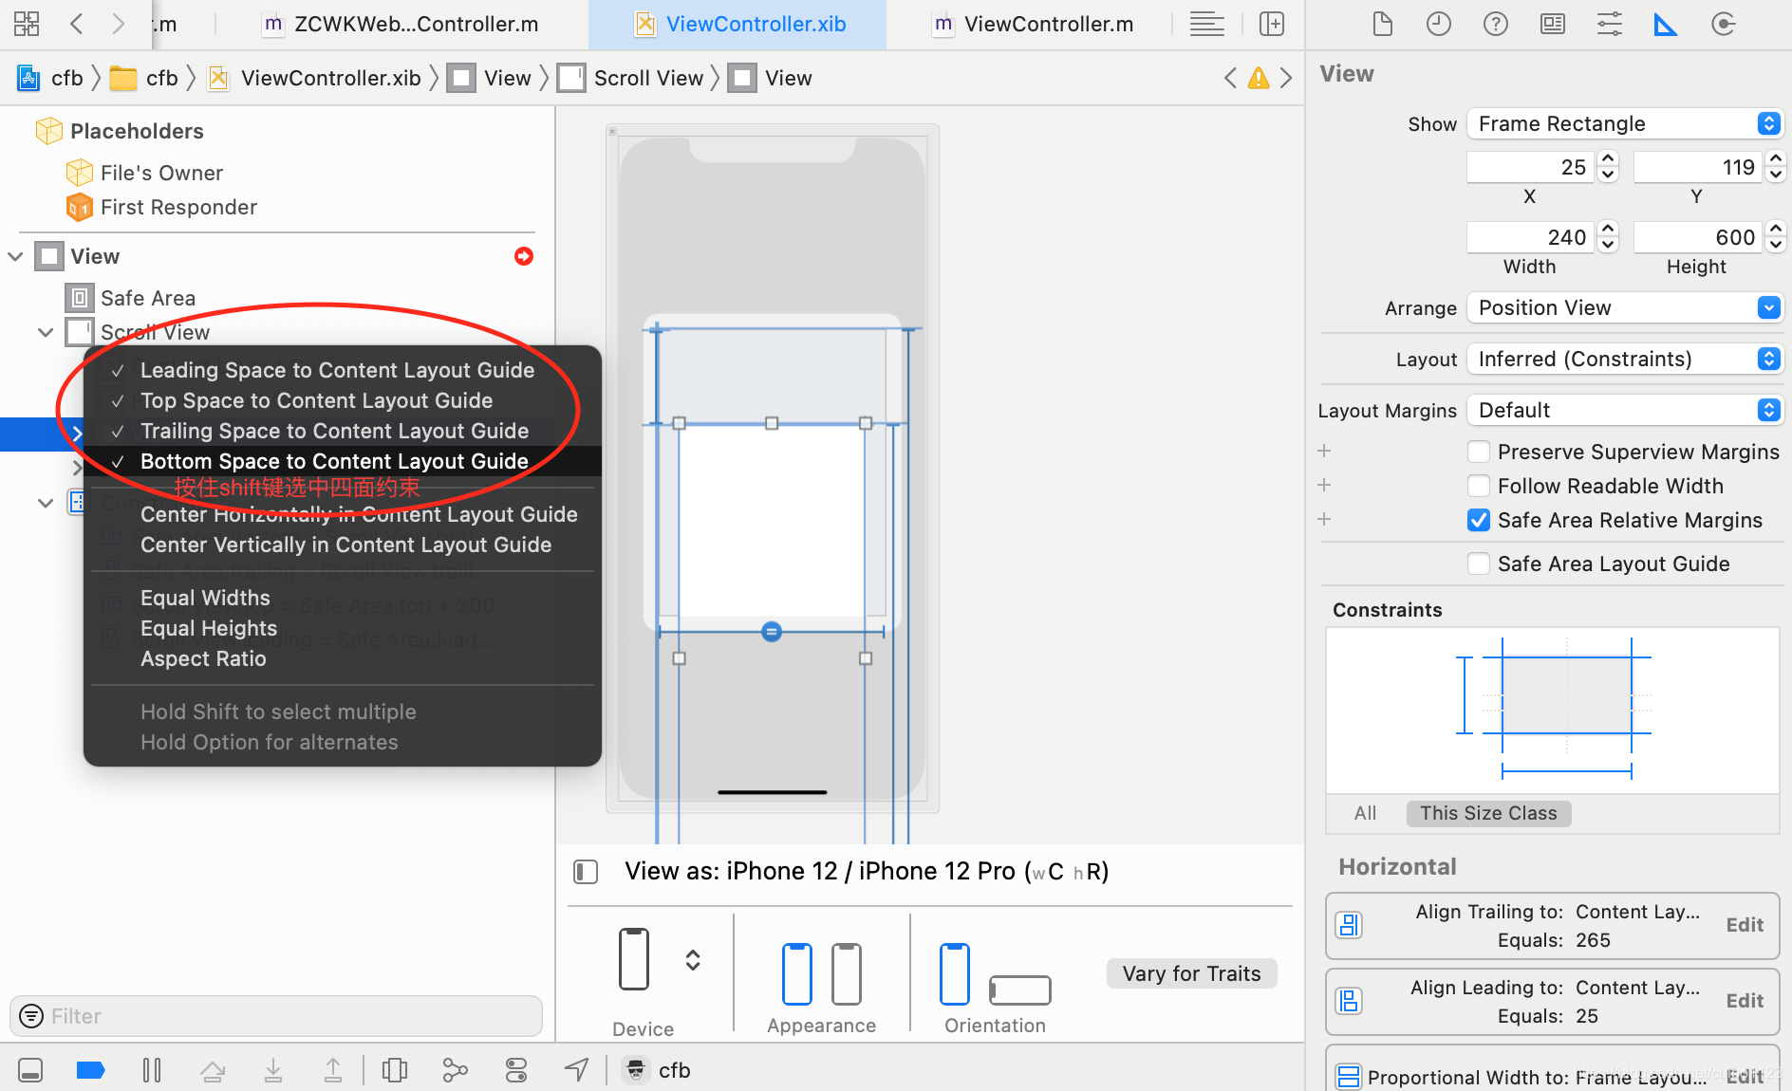Show the Size inspector ruler icon
The width and height of the screenshot is (1792, 1091).
pyautogui.click(x=1666, y=24)
